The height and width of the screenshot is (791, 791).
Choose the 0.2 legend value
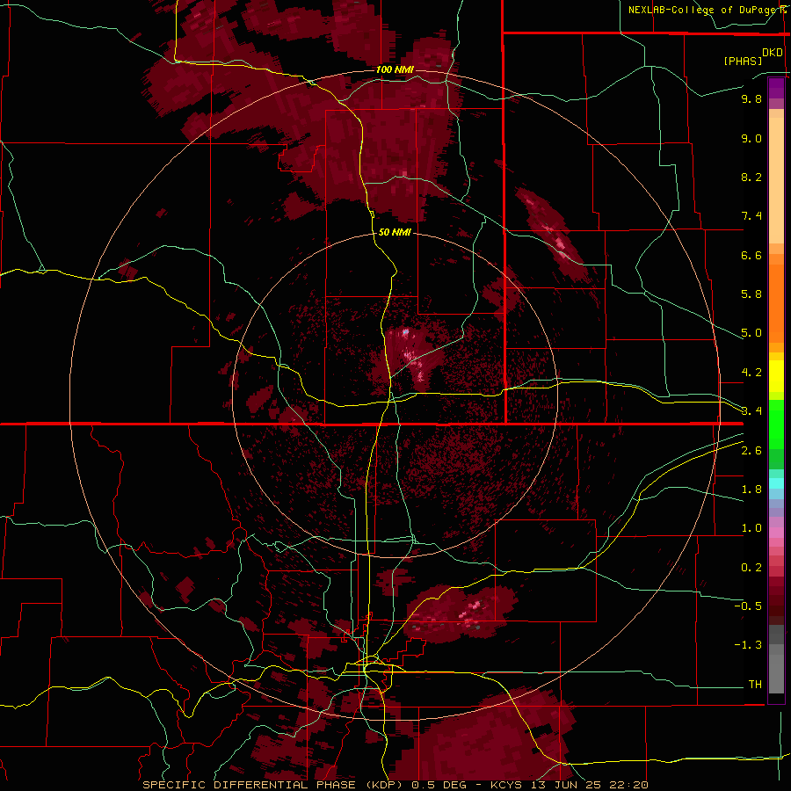click(x=751, y=568)
